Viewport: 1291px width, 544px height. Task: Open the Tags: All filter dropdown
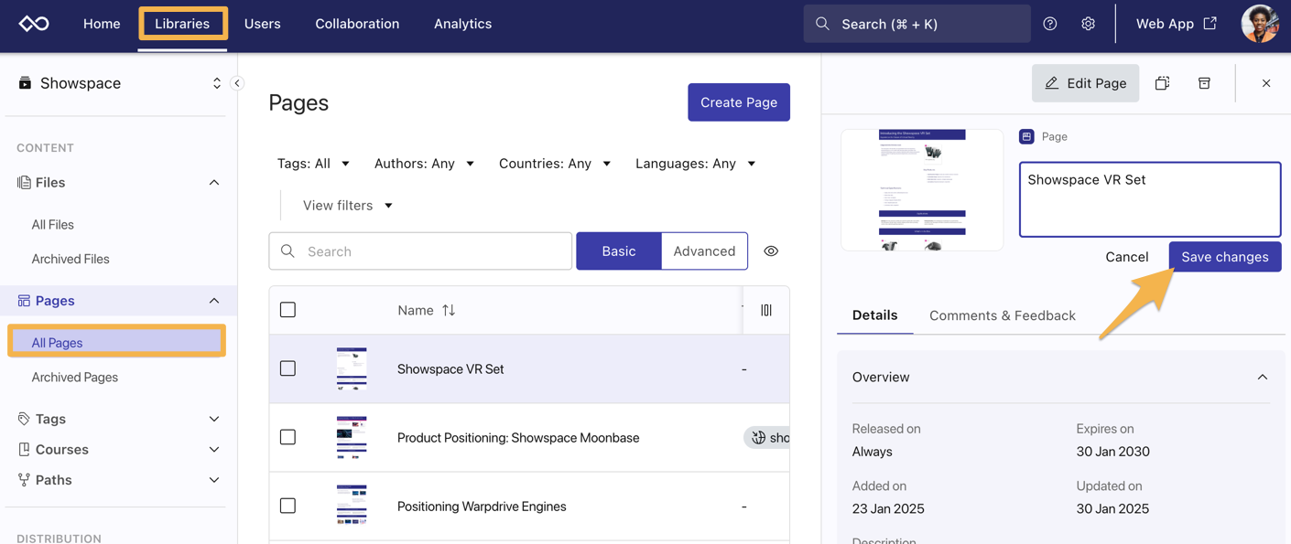point(313,164)
